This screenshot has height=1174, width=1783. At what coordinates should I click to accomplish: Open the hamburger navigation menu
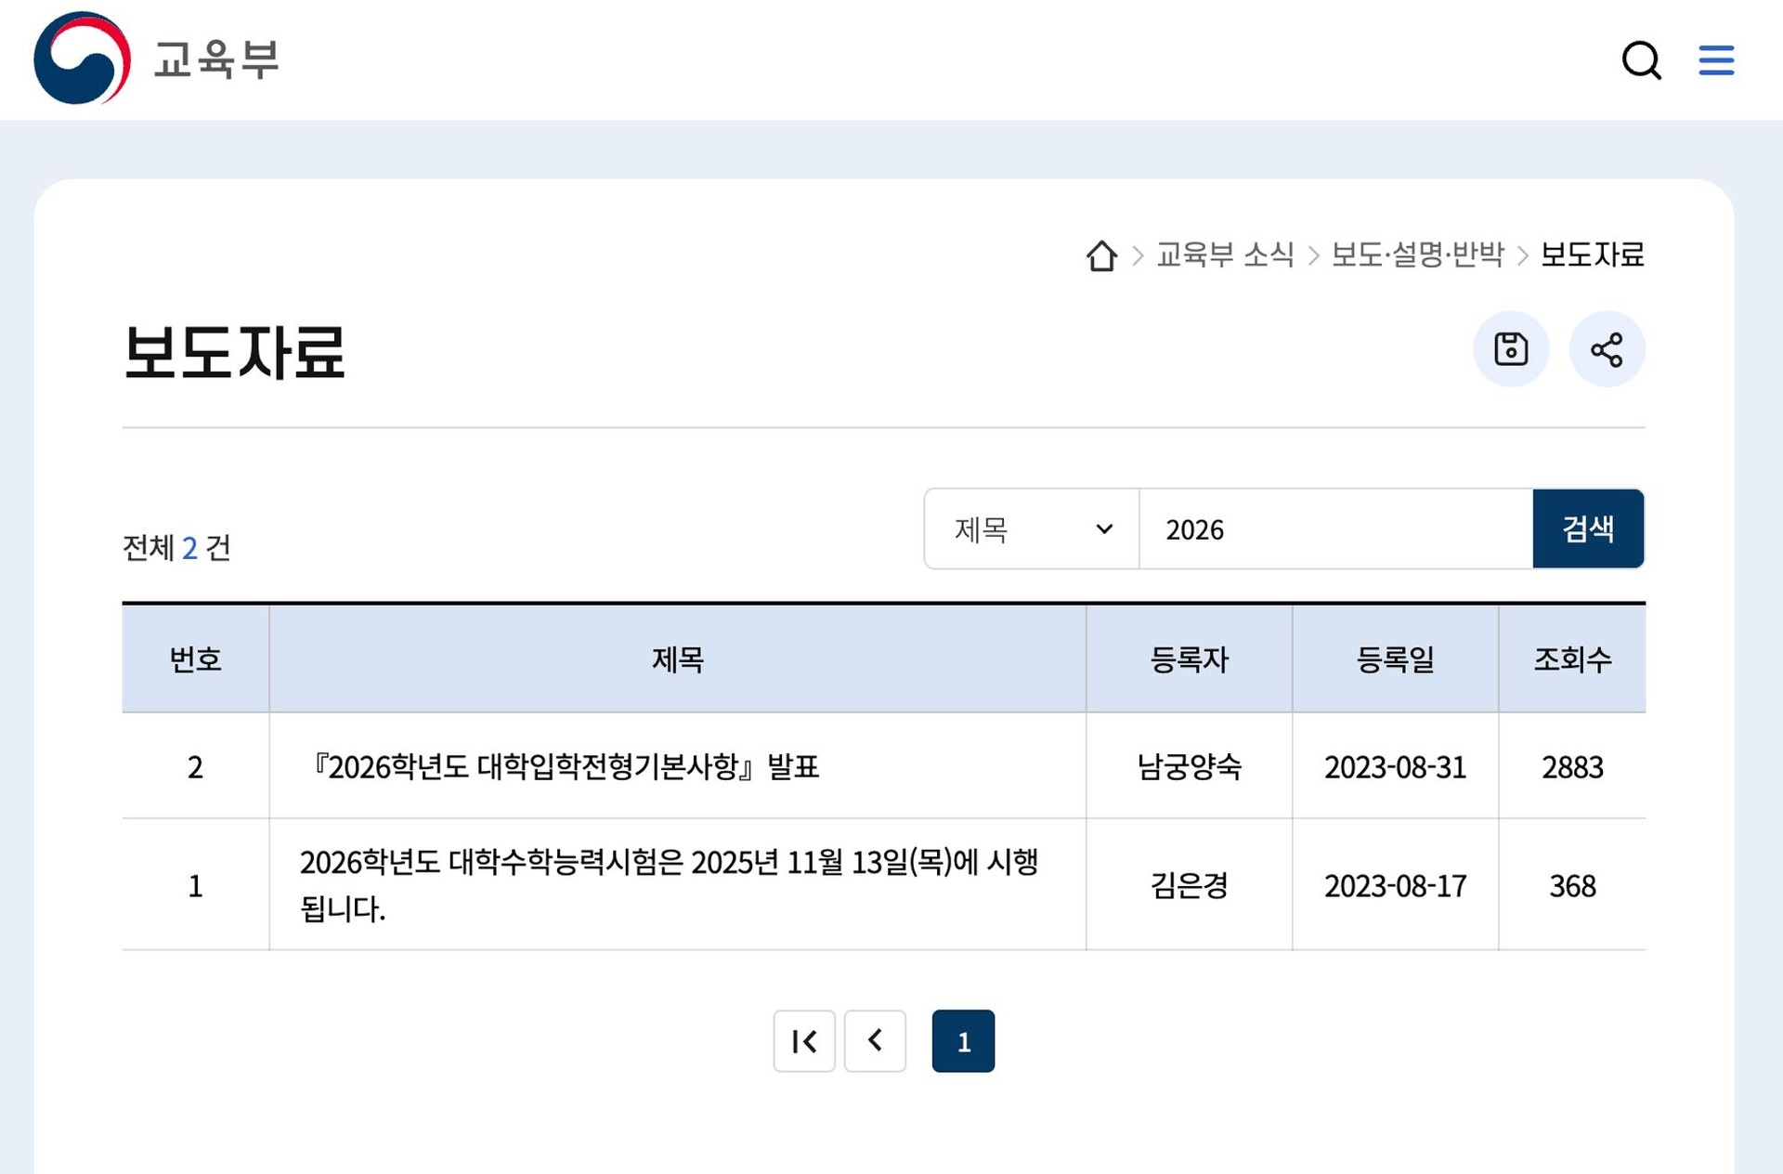[1716, 60]
